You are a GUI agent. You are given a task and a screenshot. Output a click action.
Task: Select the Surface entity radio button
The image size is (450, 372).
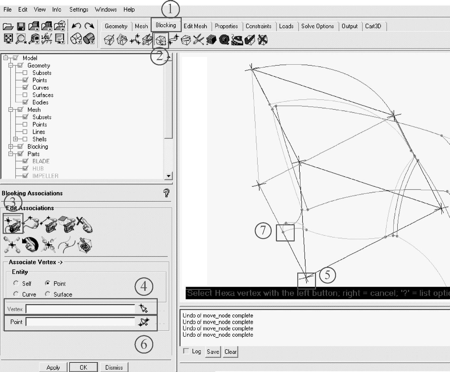coord(47,294)
